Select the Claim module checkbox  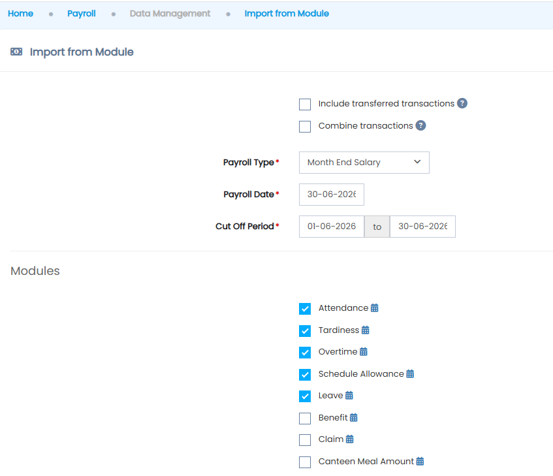pyautogui.click(x=305, y=439)
